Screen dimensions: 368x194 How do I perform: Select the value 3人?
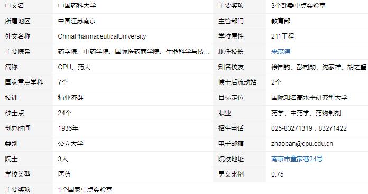coord(63,159)
